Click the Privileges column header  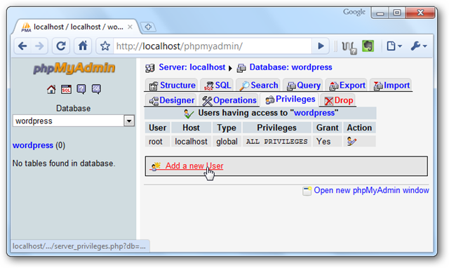tap(276, 128)
